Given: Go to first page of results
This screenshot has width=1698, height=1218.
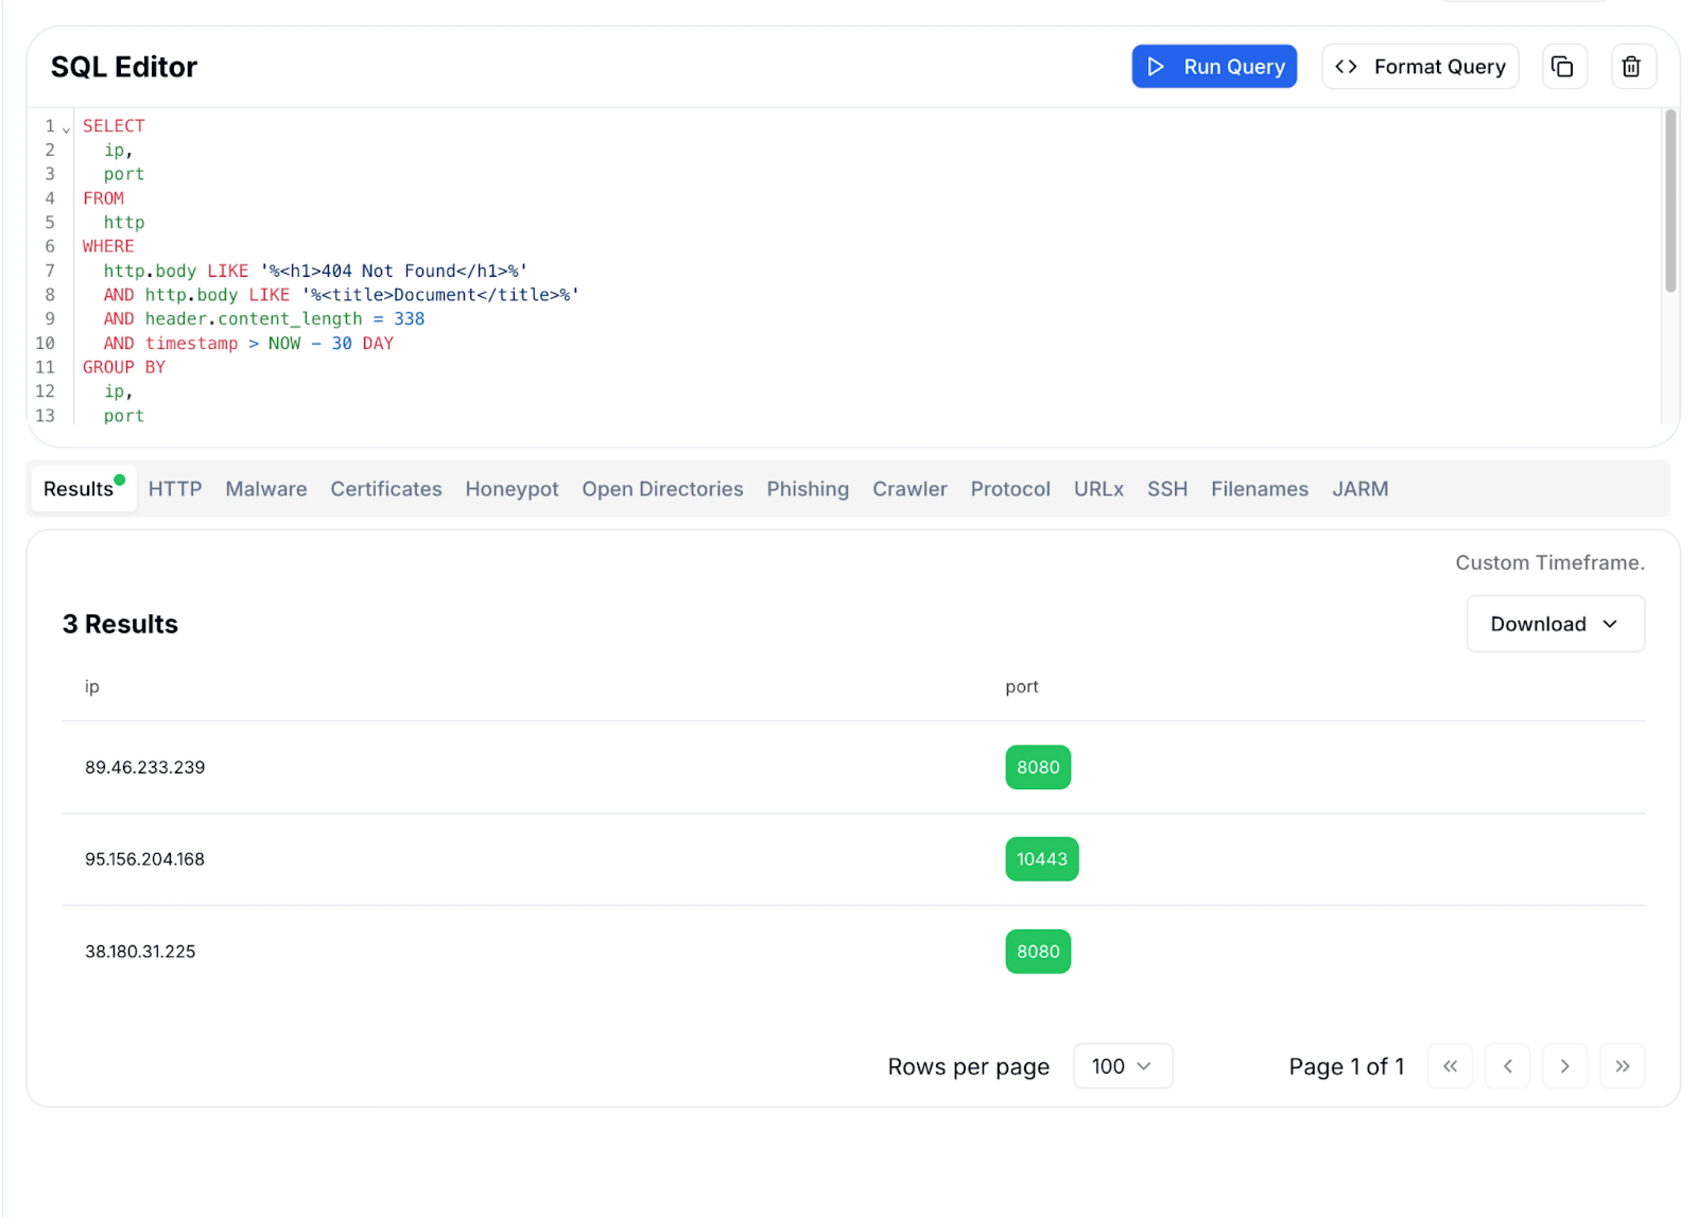Looking at the screenshot, I should click(1449, 1065).
